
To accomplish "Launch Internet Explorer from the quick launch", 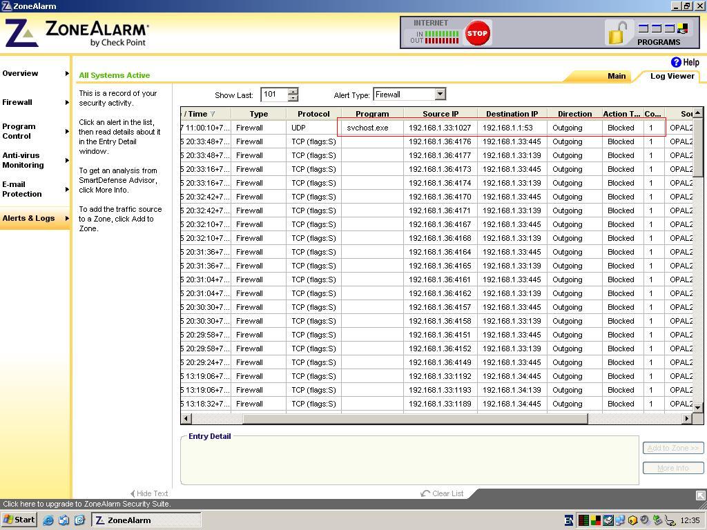I will coord(48,520).
